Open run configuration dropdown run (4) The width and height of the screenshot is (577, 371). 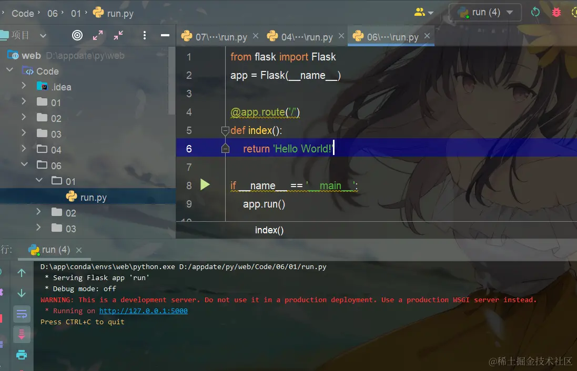click(x=485, y=13)
